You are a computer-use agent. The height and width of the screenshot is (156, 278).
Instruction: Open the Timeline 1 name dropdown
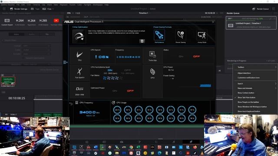click(x=144, y=13)
